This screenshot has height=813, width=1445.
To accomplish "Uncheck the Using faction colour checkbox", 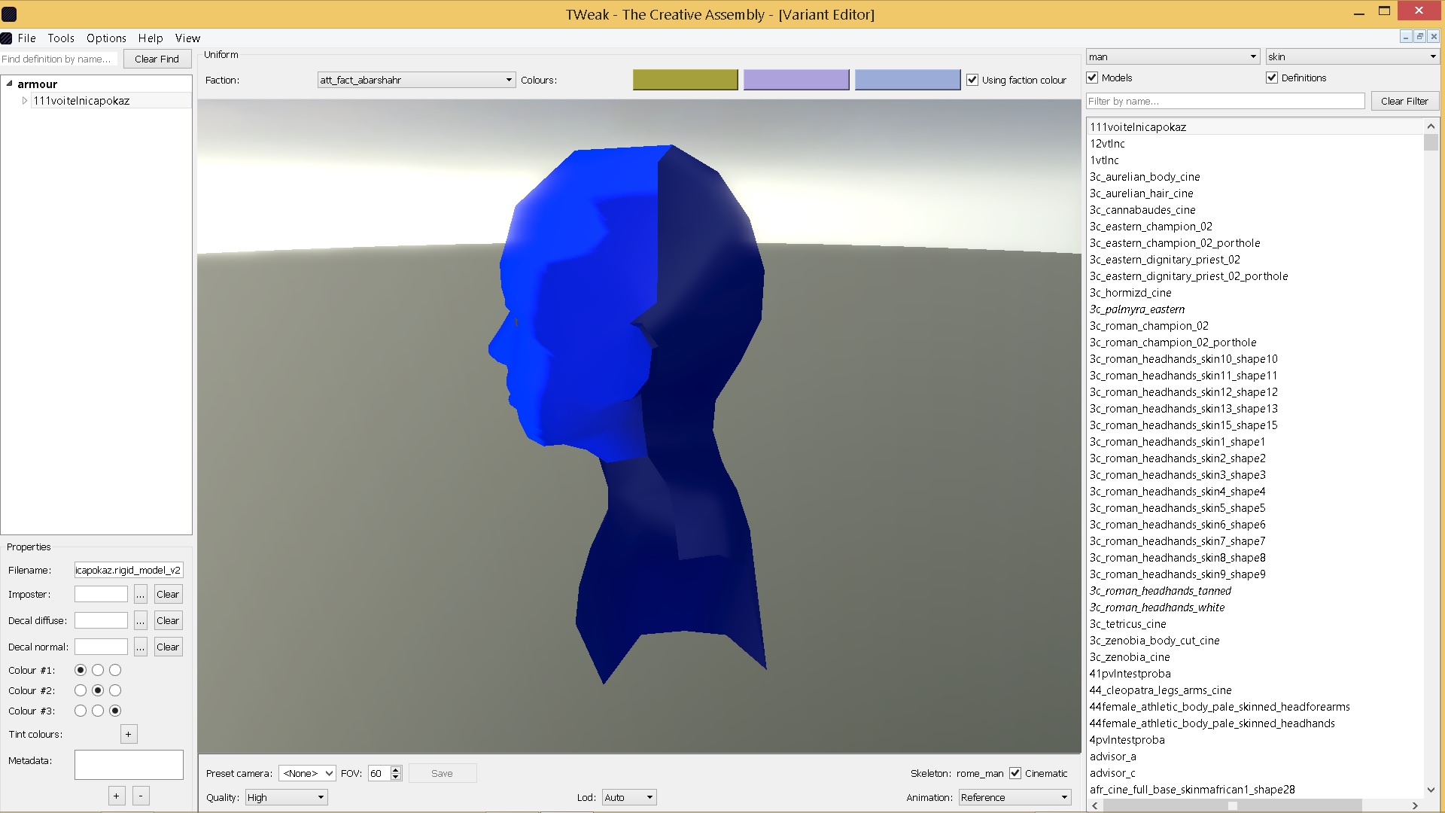I will coord(972,80).
